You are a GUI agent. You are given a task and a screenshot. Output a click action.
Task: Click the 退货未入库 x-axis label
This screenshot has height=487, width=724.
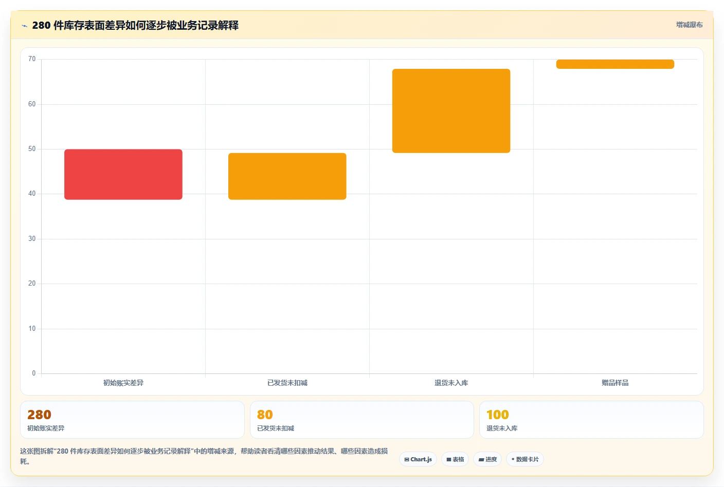451,383
